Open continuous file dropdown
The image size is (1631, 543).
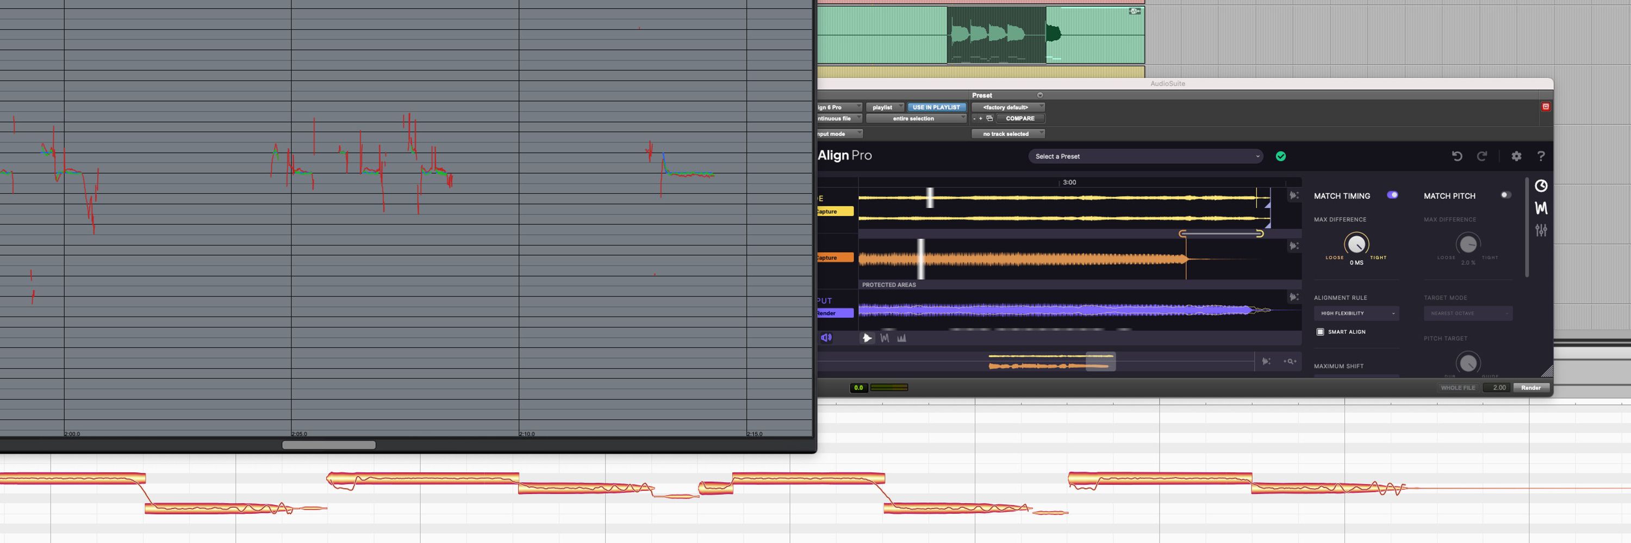point(839,118)
